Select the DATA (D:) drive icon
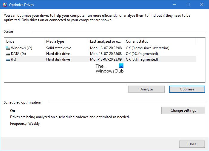 click(x=8, y=54)
